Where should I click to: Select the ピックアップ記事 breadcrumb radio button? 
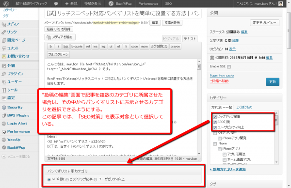pos(67,179)
